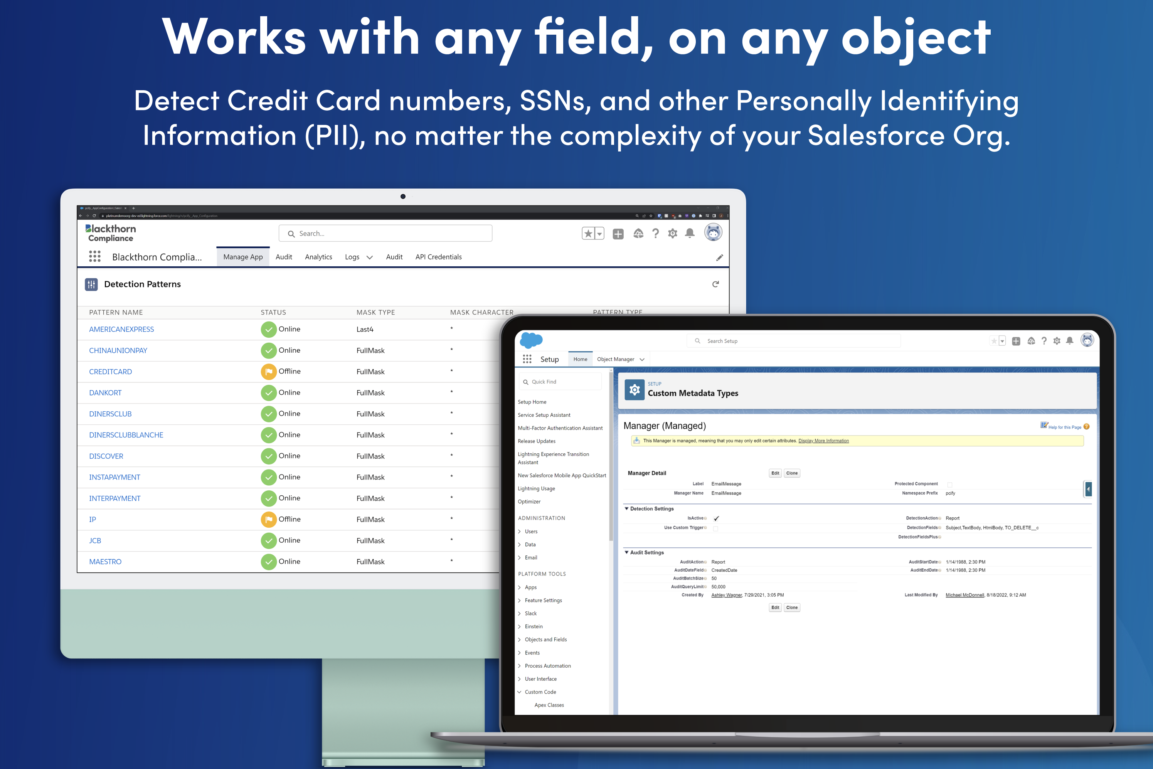Image resolution: width=1153 pixels, height=769 pixels.
Task: Click the edit navigation pencil icon
Action: click(x=719, y=257)
